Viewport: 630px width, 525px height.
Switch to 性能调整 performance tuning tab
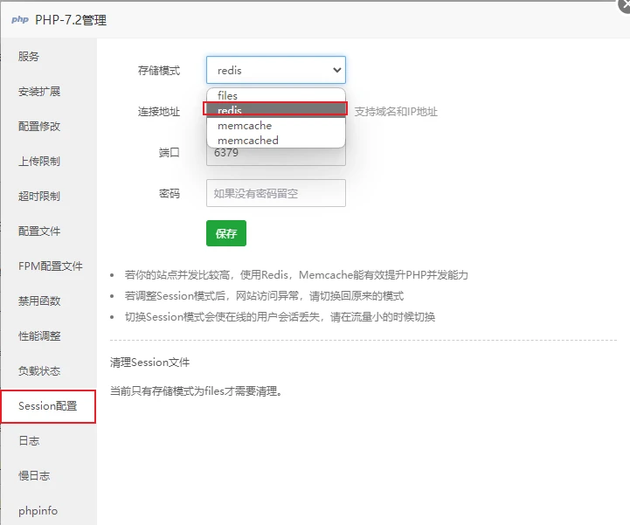[x=39, y=336]
